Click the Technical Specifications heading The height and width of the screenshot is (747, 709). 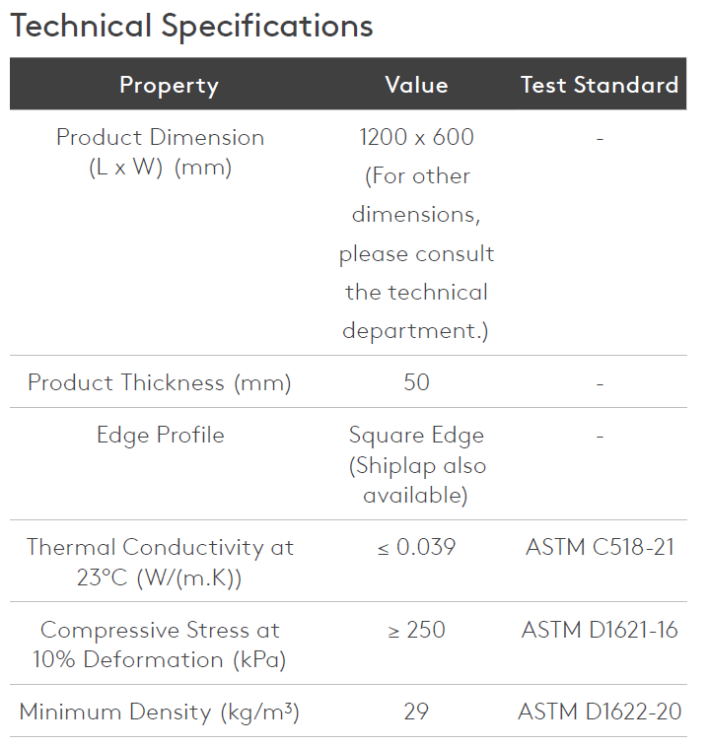click(x=191, y=26)
